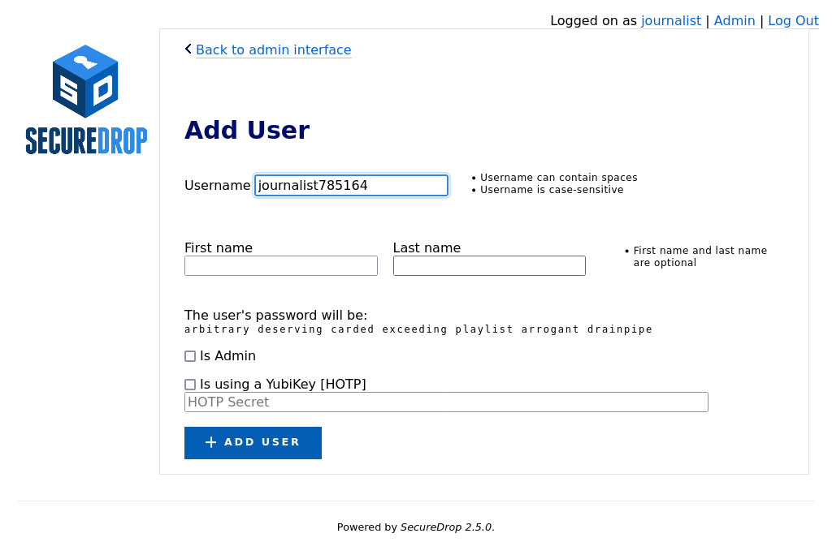Select the HOTP Secret field
This screenshot has width=832, height=542.
pos(446,402)
